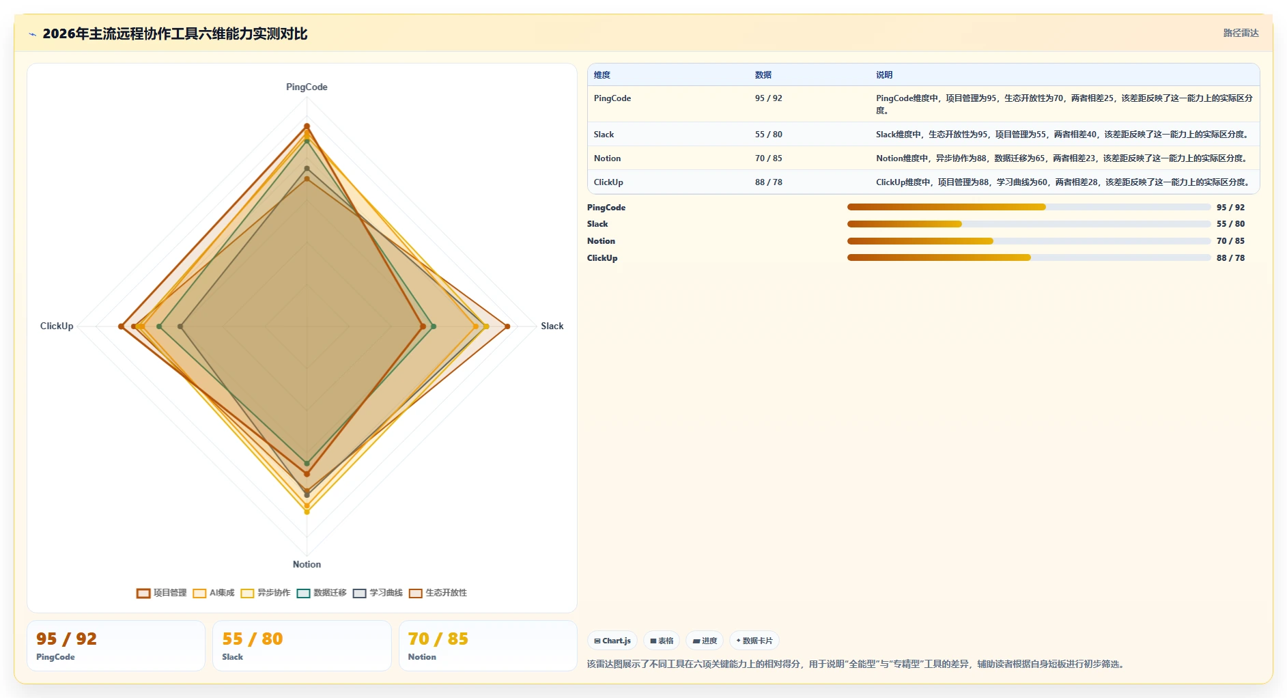The height and width of the screenshot is (698, 1287).
Task: Click the Slack progress bar
Action: point(1029,224)
